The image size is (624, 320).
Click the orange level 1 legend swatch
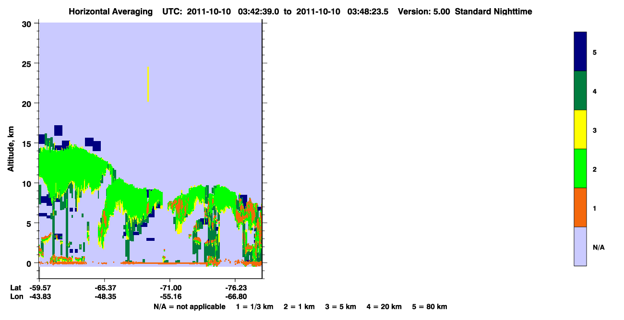point(580,207)
